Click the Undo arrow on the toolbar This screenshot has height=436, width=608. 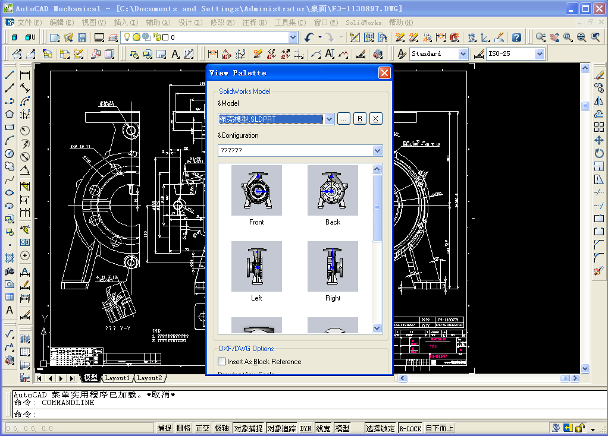(309, 37)
